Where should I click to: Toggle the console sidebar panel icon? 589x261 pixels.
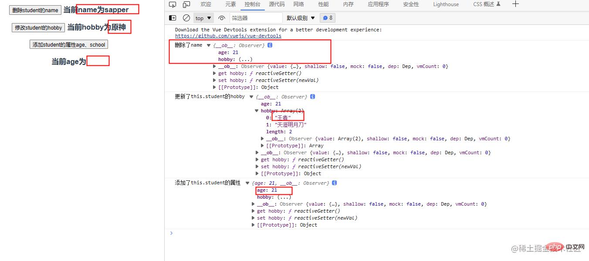point(173,18)
